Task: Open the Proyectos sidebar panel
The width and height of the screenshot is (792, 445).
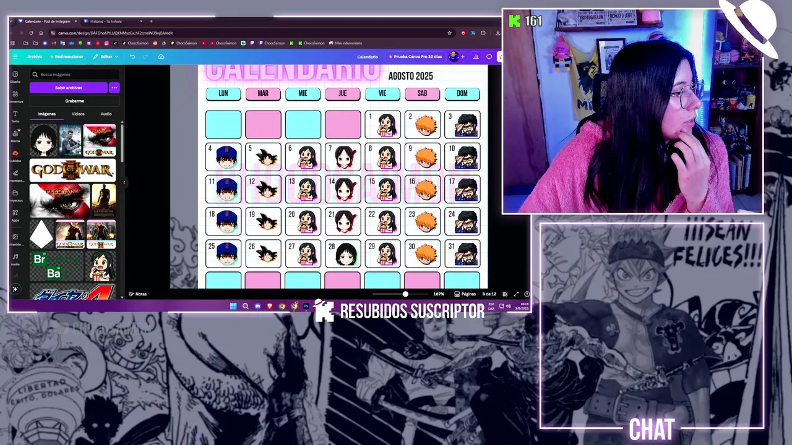Action: click(x=15, y=195)
